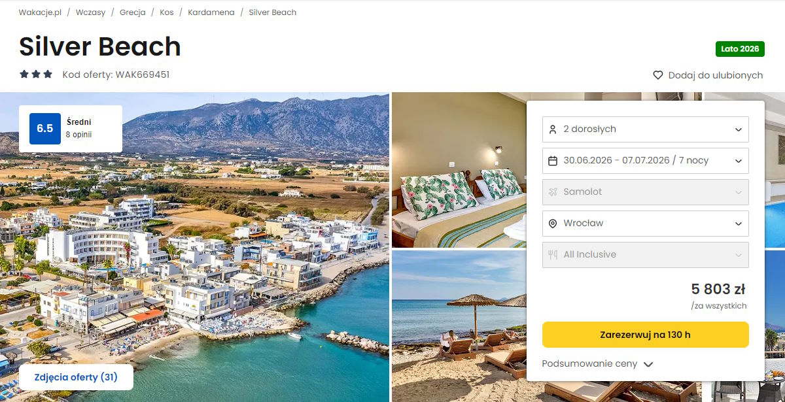Image resolution: width=785 pixels, height=402 pixels.
Task: Click the 6.5 rating score badge
Action: point(44,129)
